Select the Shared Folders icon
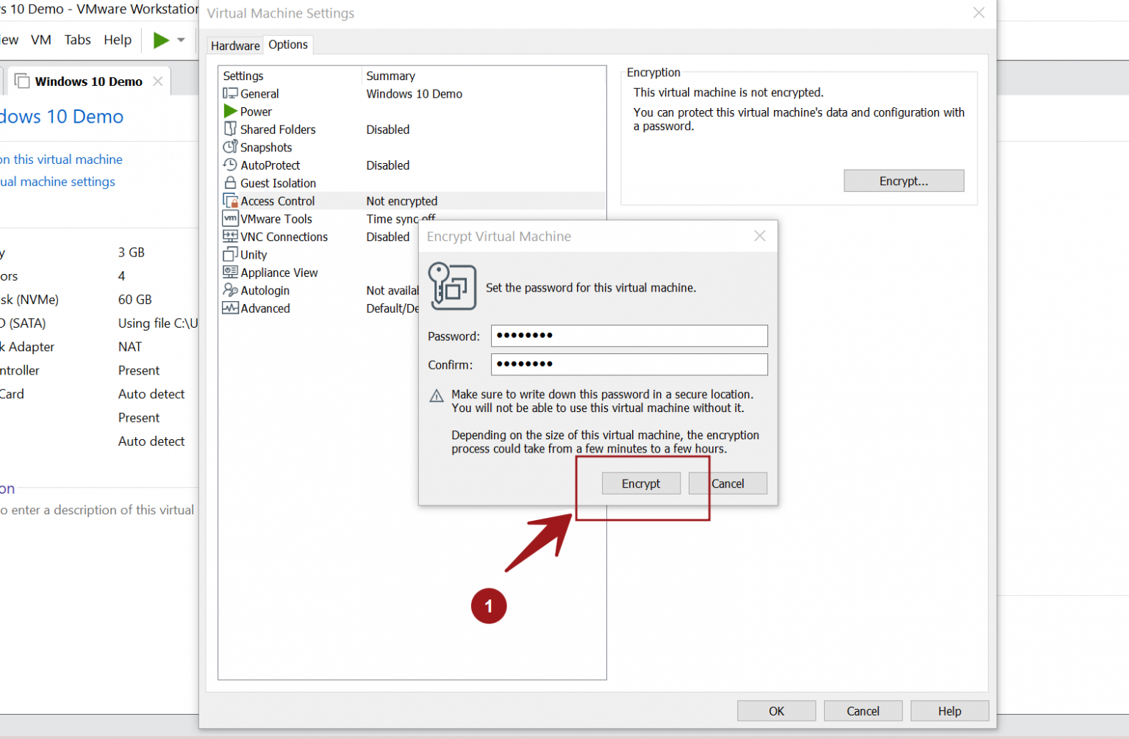 click(230, 129)
